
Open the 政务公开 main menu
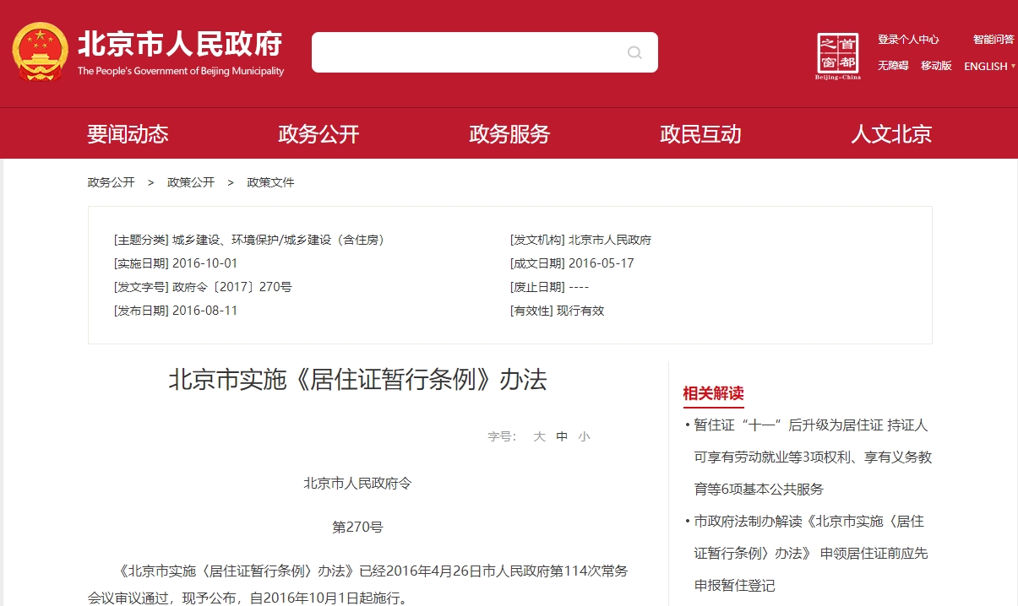[318, 133]
